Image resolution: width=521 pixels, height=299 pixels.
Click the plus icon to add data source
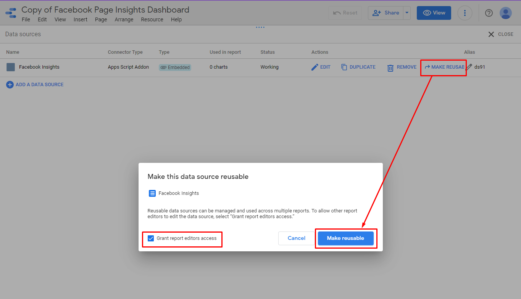[10, 85]
